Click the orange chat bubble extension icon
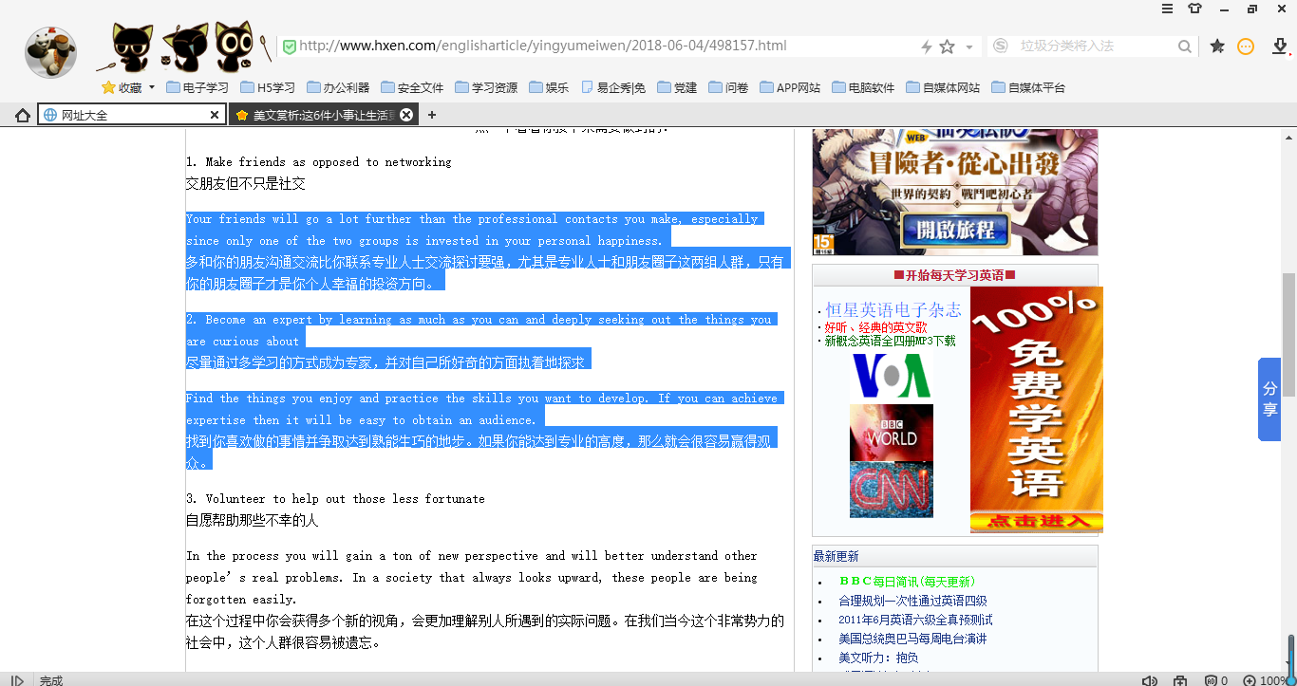The height and width of the screenshot is (686, 1297). (1246, 46)
